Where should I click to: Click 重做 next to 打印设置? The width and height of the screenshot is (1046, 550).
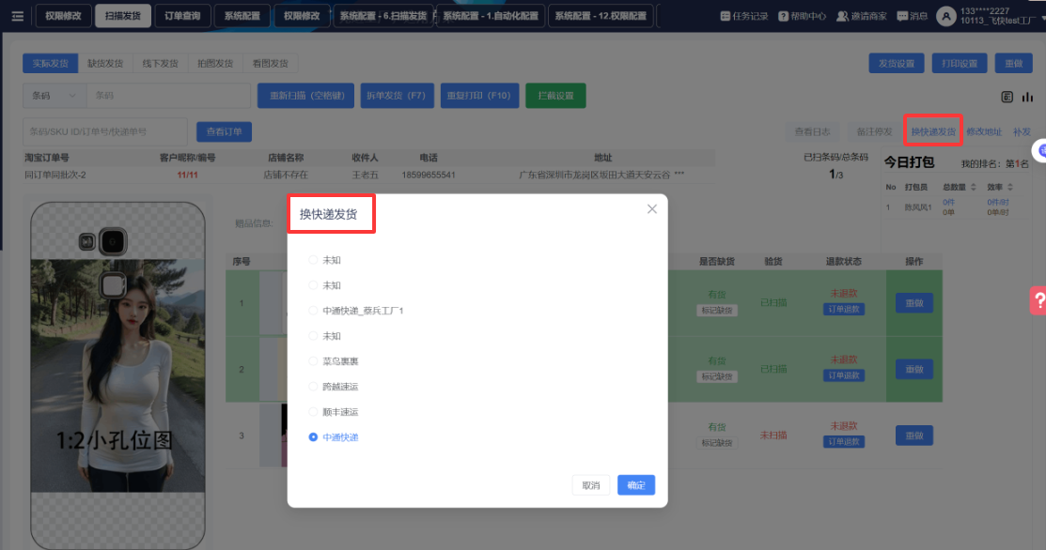(1014, 63)
